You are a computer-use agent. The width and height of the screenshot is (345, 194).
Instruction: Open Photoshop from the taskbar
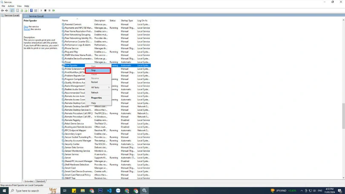100,191
